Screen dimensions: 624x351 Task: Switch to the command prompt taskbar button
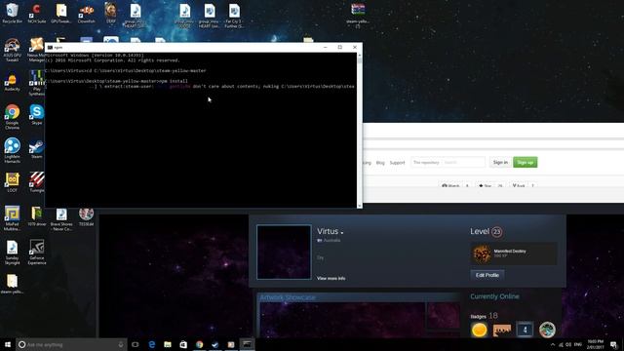(x=247, y=344)
